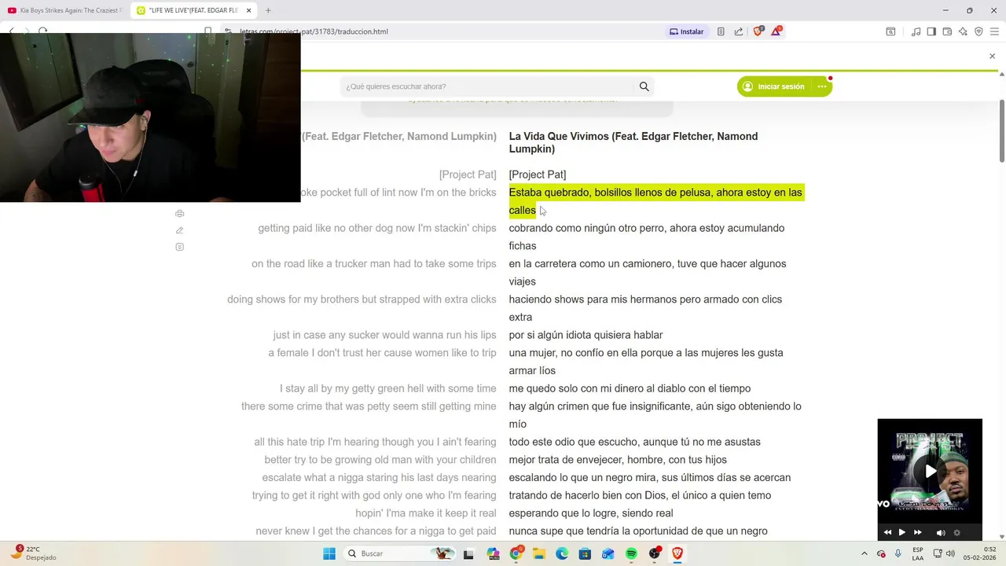The width and height of the screenshot is (1006, 566).
Task: Open the three-dots menu beside Iniciar sesión
Action: coord(822,86)
